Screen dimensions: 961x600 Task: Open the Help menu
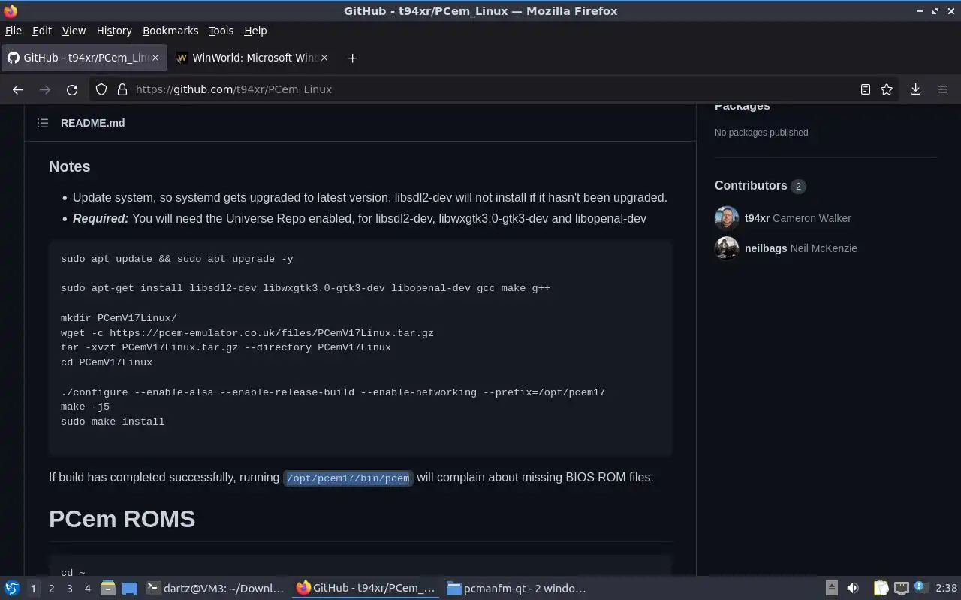255,31
